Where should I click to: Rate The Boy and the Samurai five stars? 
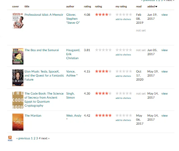(130, 50)
